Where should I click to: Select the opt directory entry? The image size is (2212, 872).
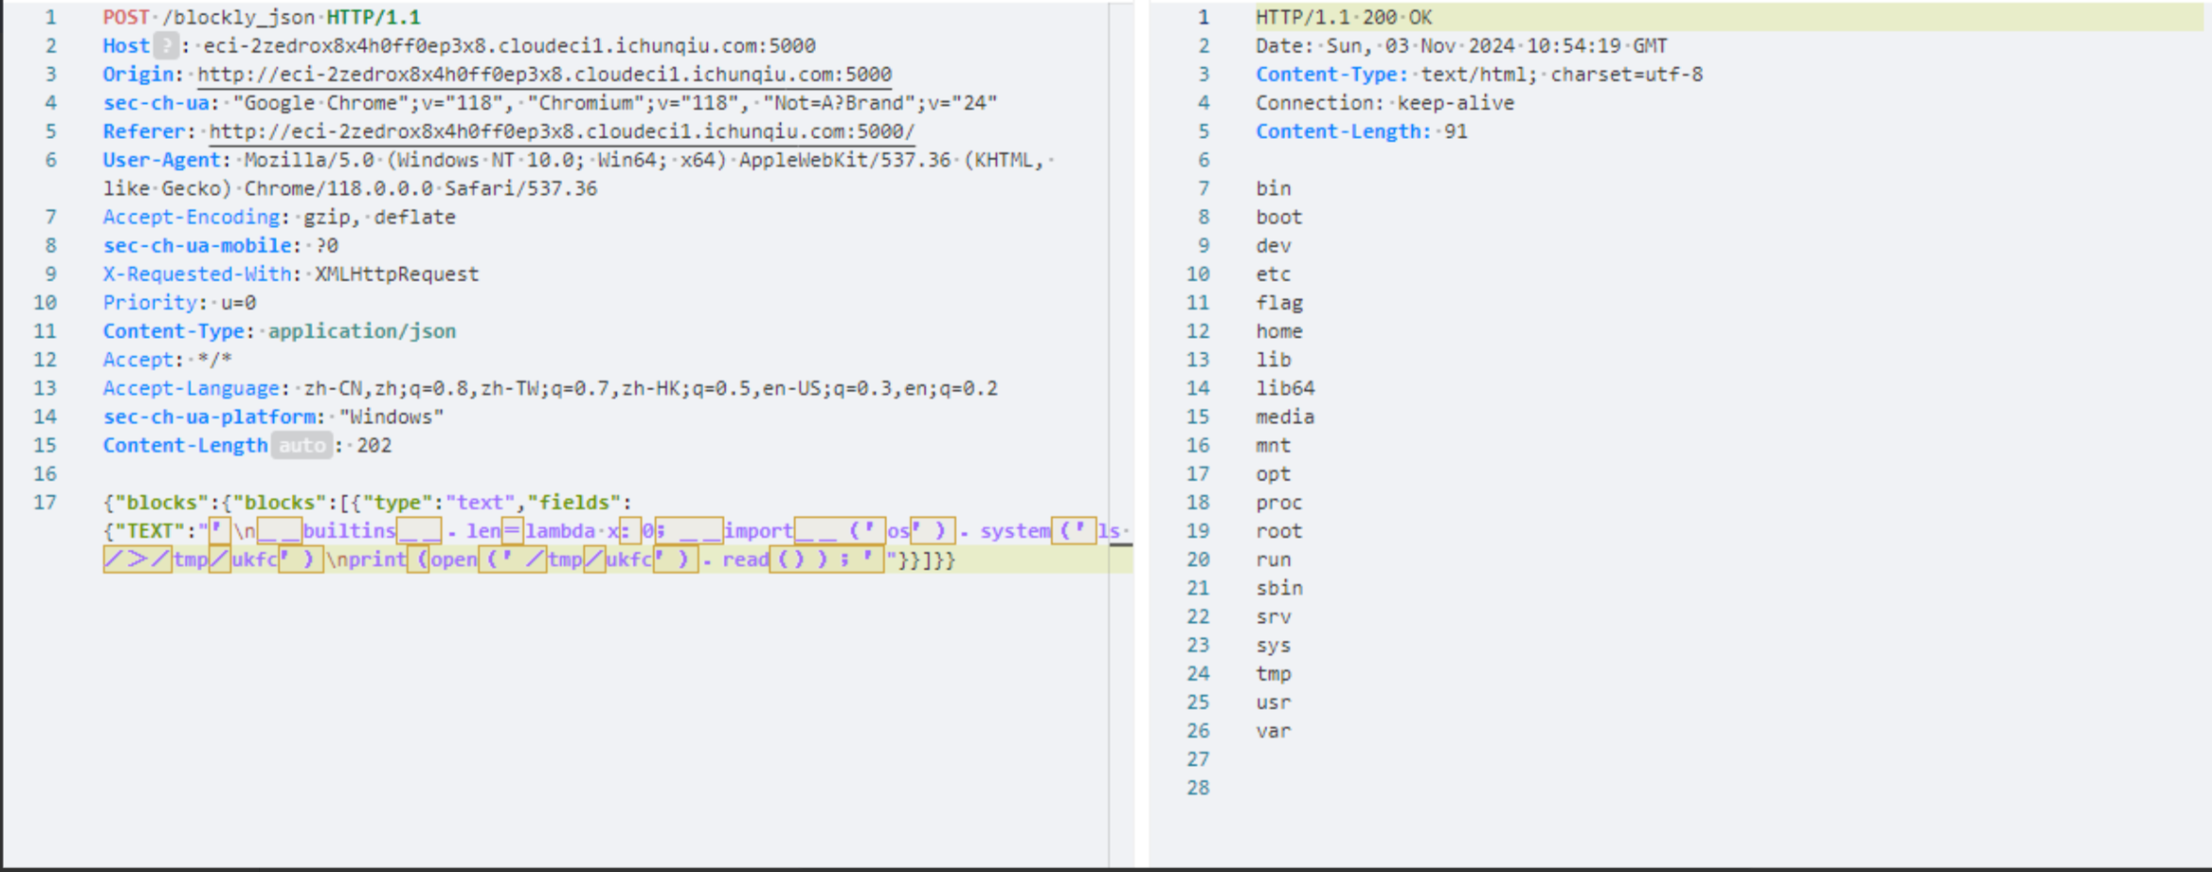[x=1274, y=474]
